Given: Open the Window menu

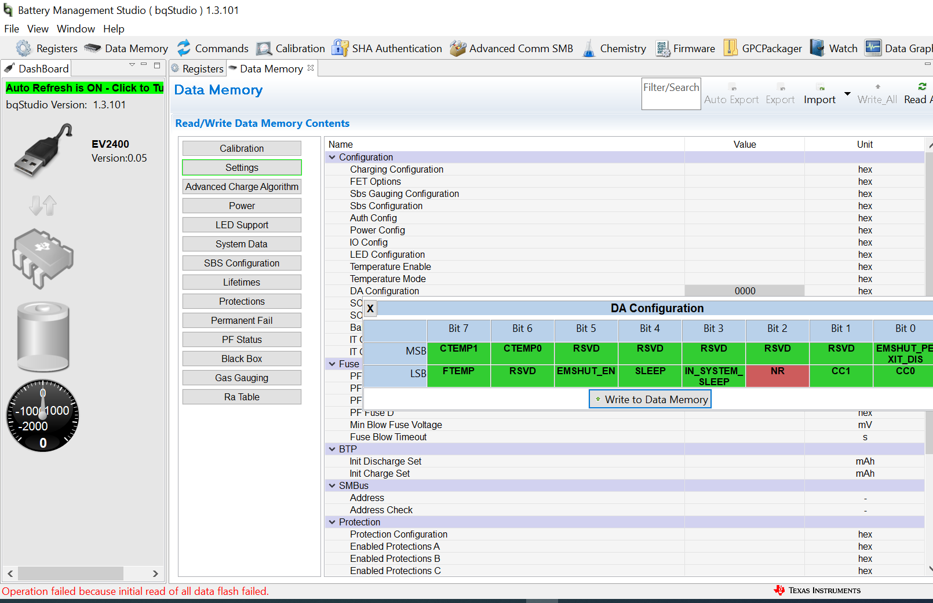Looking at the screenshot, I should [x=76, y=29].
